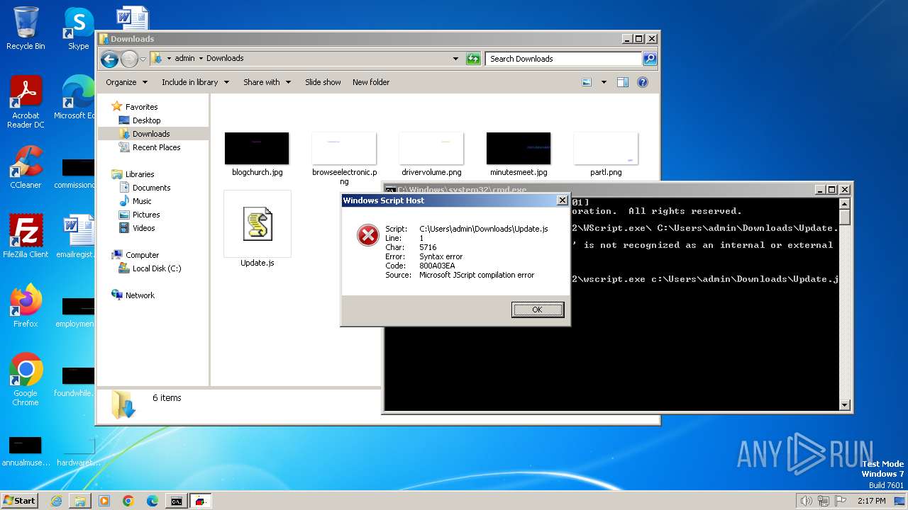Click OK in the Windows Script Host dialog

(x=537, y=310)
